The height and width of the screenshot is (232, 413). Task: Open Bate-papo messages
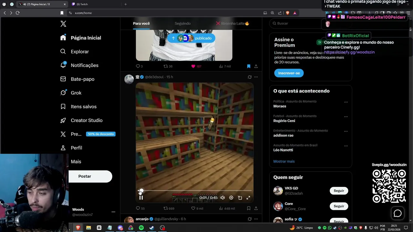tap(77, 79)
